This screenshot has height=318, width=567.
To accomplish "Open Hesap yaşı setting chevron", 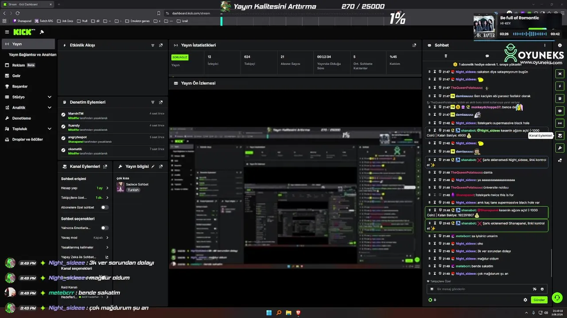I will [x=107, y=188].
